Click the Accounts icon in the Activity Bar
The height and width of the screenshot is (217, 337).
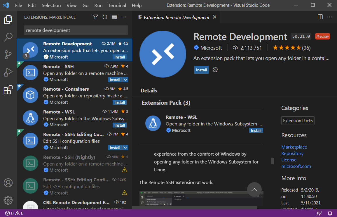(8, 183)
